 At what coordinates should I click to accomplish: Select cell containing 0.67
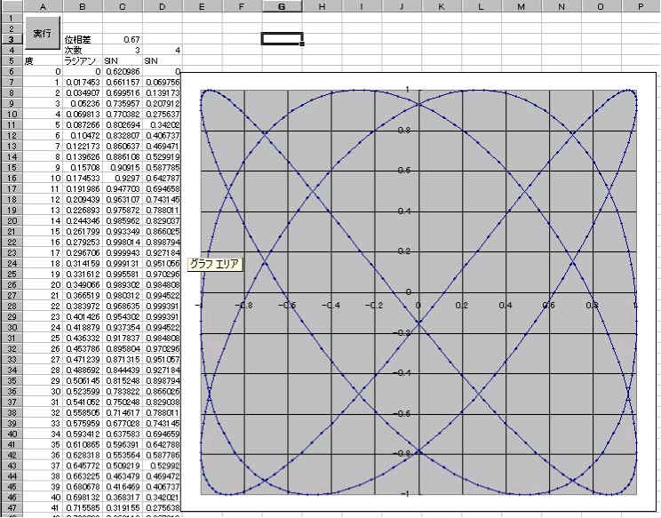tap(123, 40)
